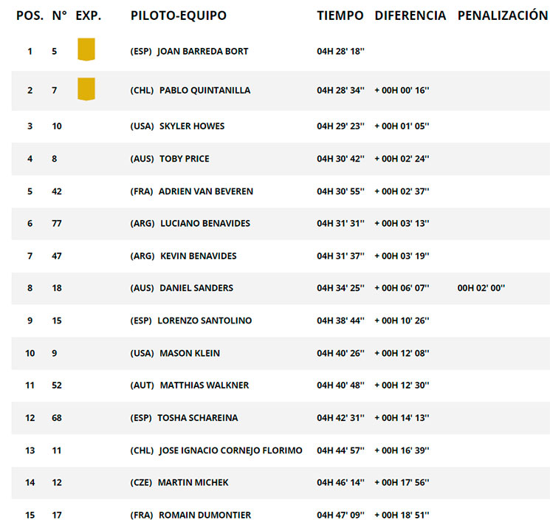550x531 pixels.
Task: Click Matthias Walkner's name
Action: (204, 385)
